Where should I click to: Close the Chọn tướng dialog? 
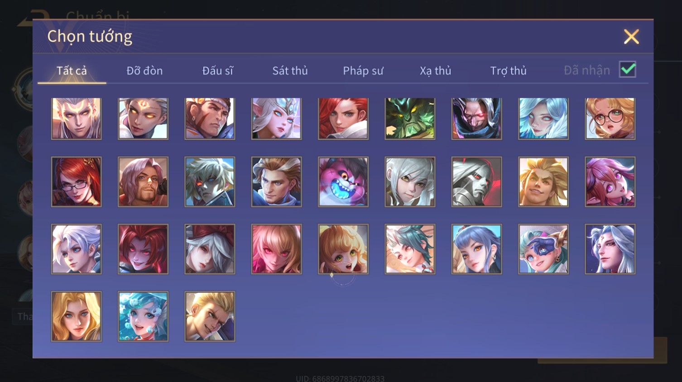631,37
